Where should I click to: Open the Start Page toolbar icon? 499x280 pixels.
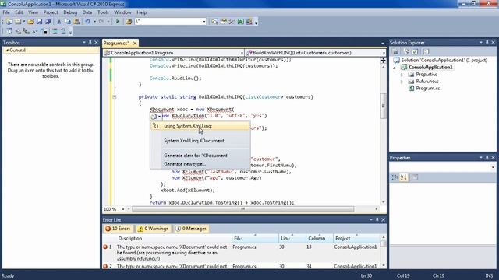pos(241,22)
